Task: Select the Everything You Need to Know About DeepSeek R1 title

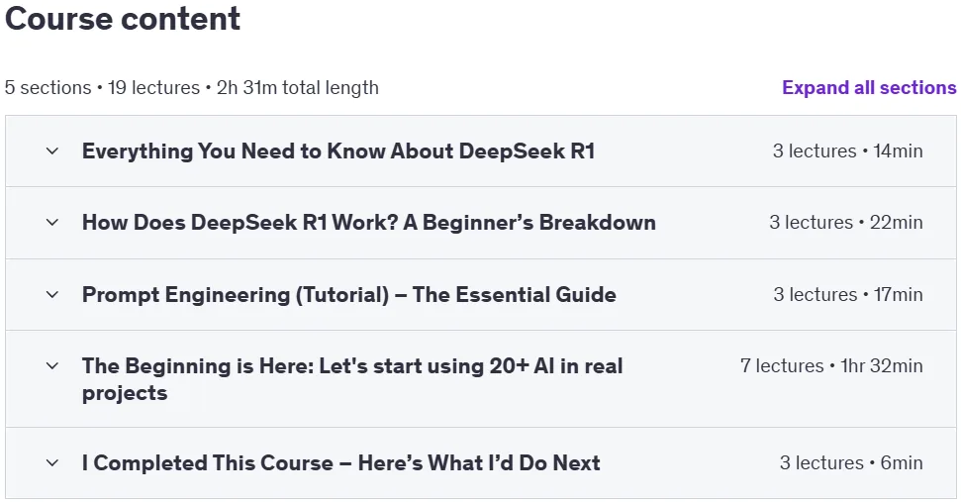Action: click(x=338, y=151)
